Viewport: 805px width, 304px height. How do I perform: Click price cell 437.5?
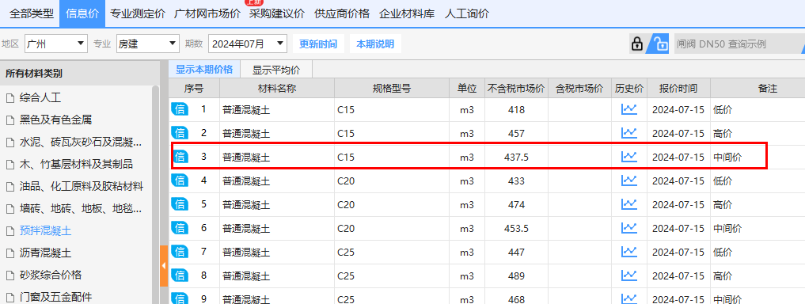(x=516, y=157)
